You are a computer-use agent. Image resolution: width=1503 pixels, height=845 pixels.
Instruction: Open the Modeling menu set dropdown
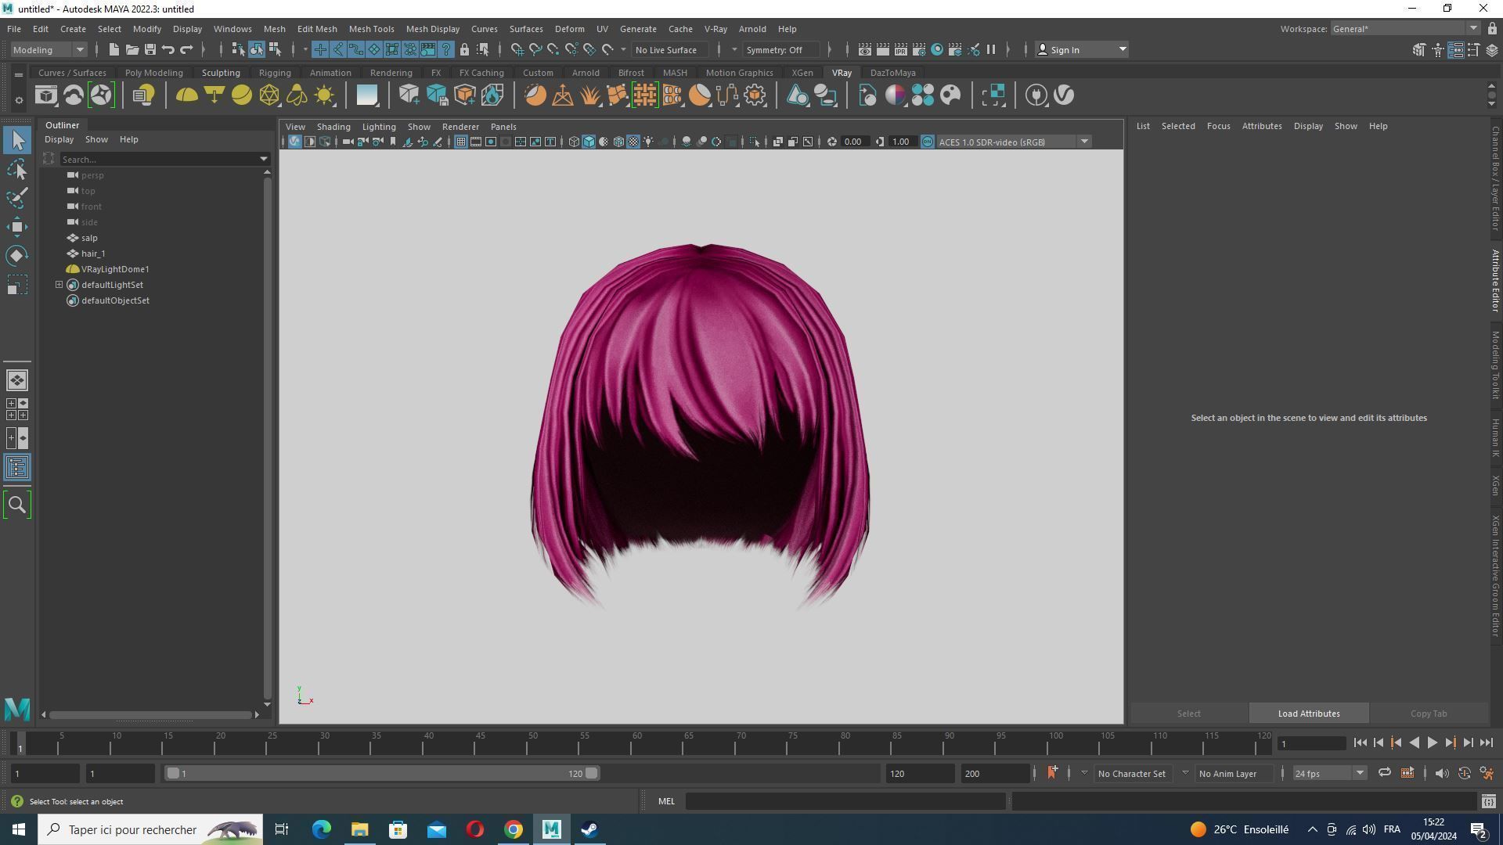tap(49, 49)
